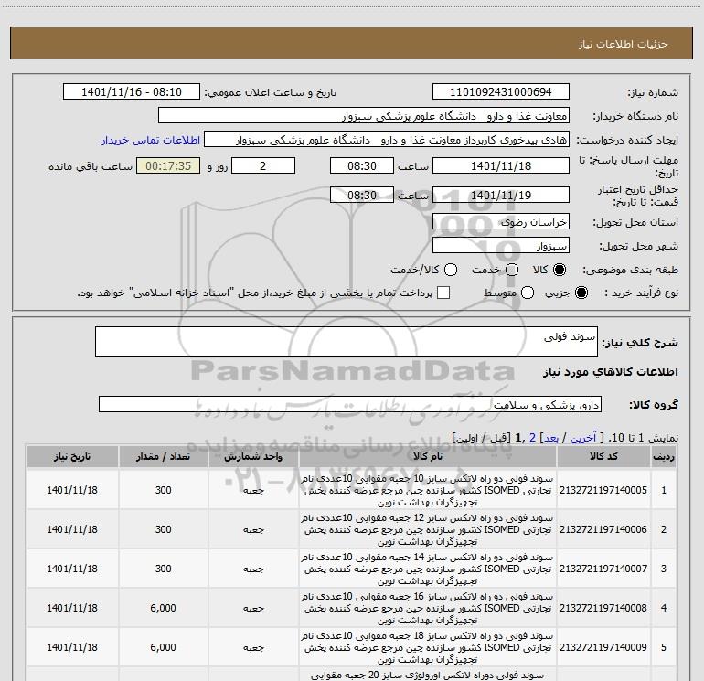The height and width of the screenshot is (681, 704).
Task: Click the need number field 1101092431000694
Action: [x=501, y=92]
